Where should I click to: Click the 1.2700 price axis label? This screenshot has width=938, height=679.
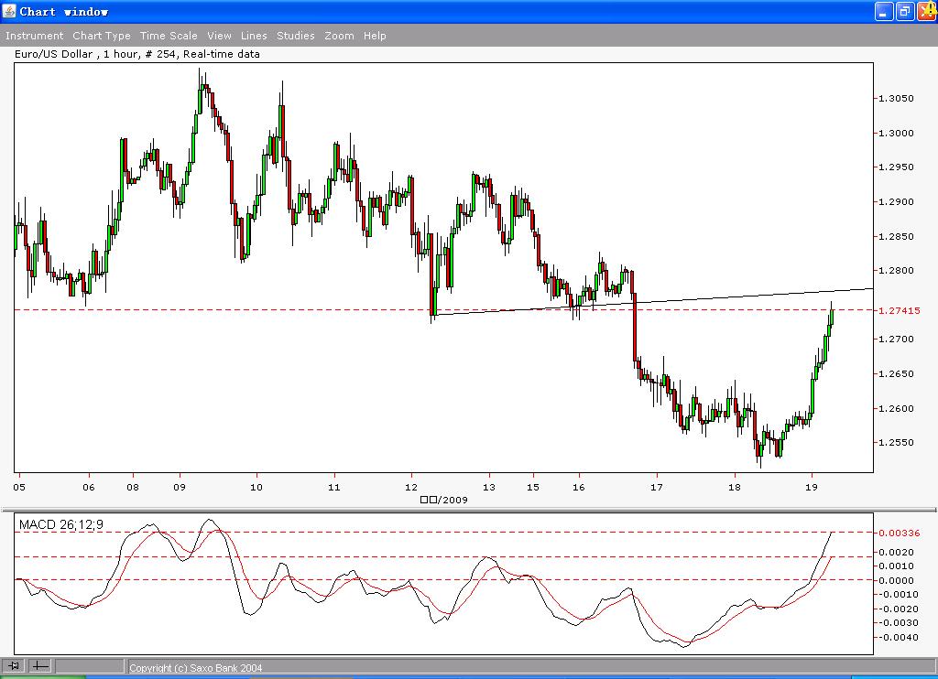click(x=896, y=339)
